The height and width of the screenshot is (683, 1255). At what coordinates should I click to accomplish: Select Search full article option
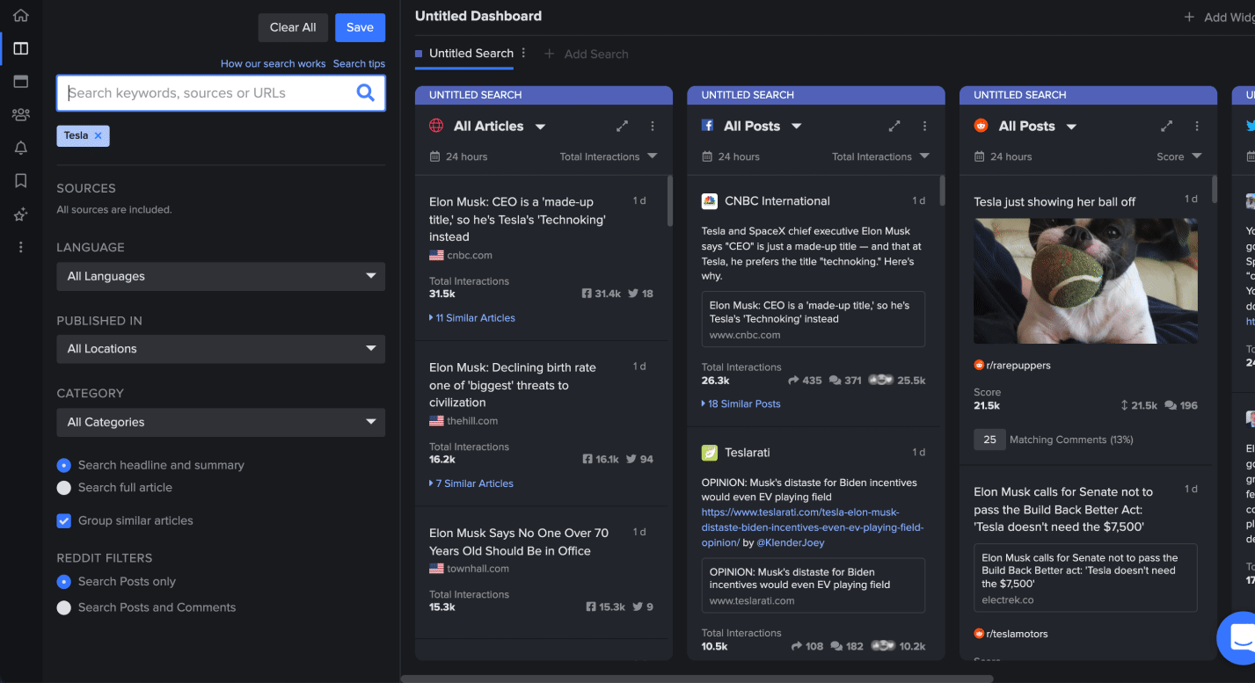pos(63,488)
